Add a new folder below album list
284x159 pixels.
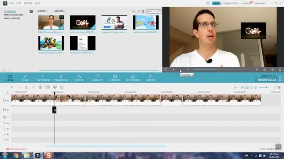click(x=4, y=70)
